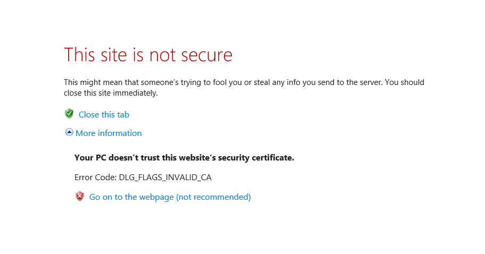Screen dimensions: 485x254
Task: Open the More information link
Action: click(108, 133)
